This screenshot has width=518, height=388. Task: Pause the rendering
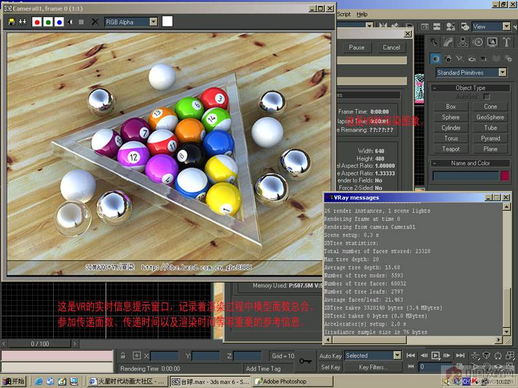(357, 47)
